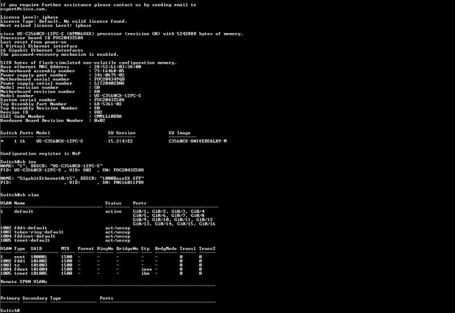Click Power supply serial number value
The height and width of the screenshot is (313, 455).
click(x=109, y=83)
